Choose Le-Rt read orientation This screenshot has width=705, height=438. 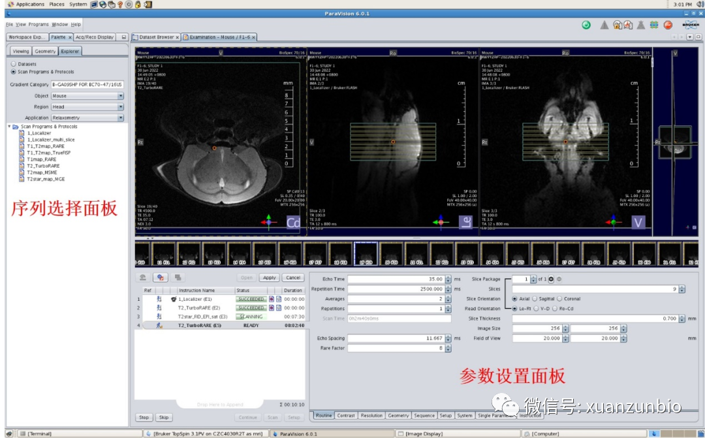(515, 309)
